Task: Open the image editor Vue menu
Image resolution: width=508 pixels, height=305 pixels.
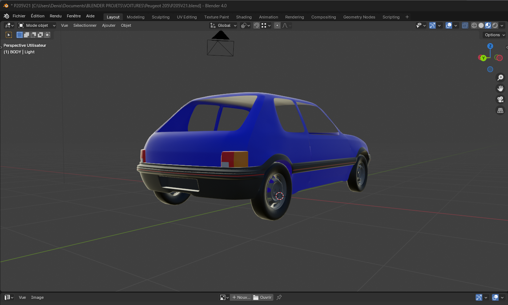Action: pyautogui.click(x=23, y=297)
